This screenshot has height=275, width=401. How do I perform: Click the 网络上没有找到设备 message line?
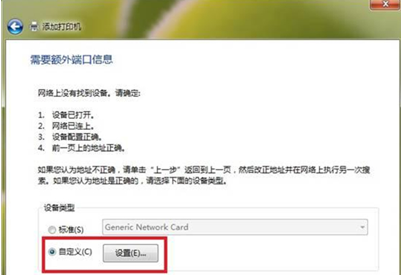pos(89,93)
